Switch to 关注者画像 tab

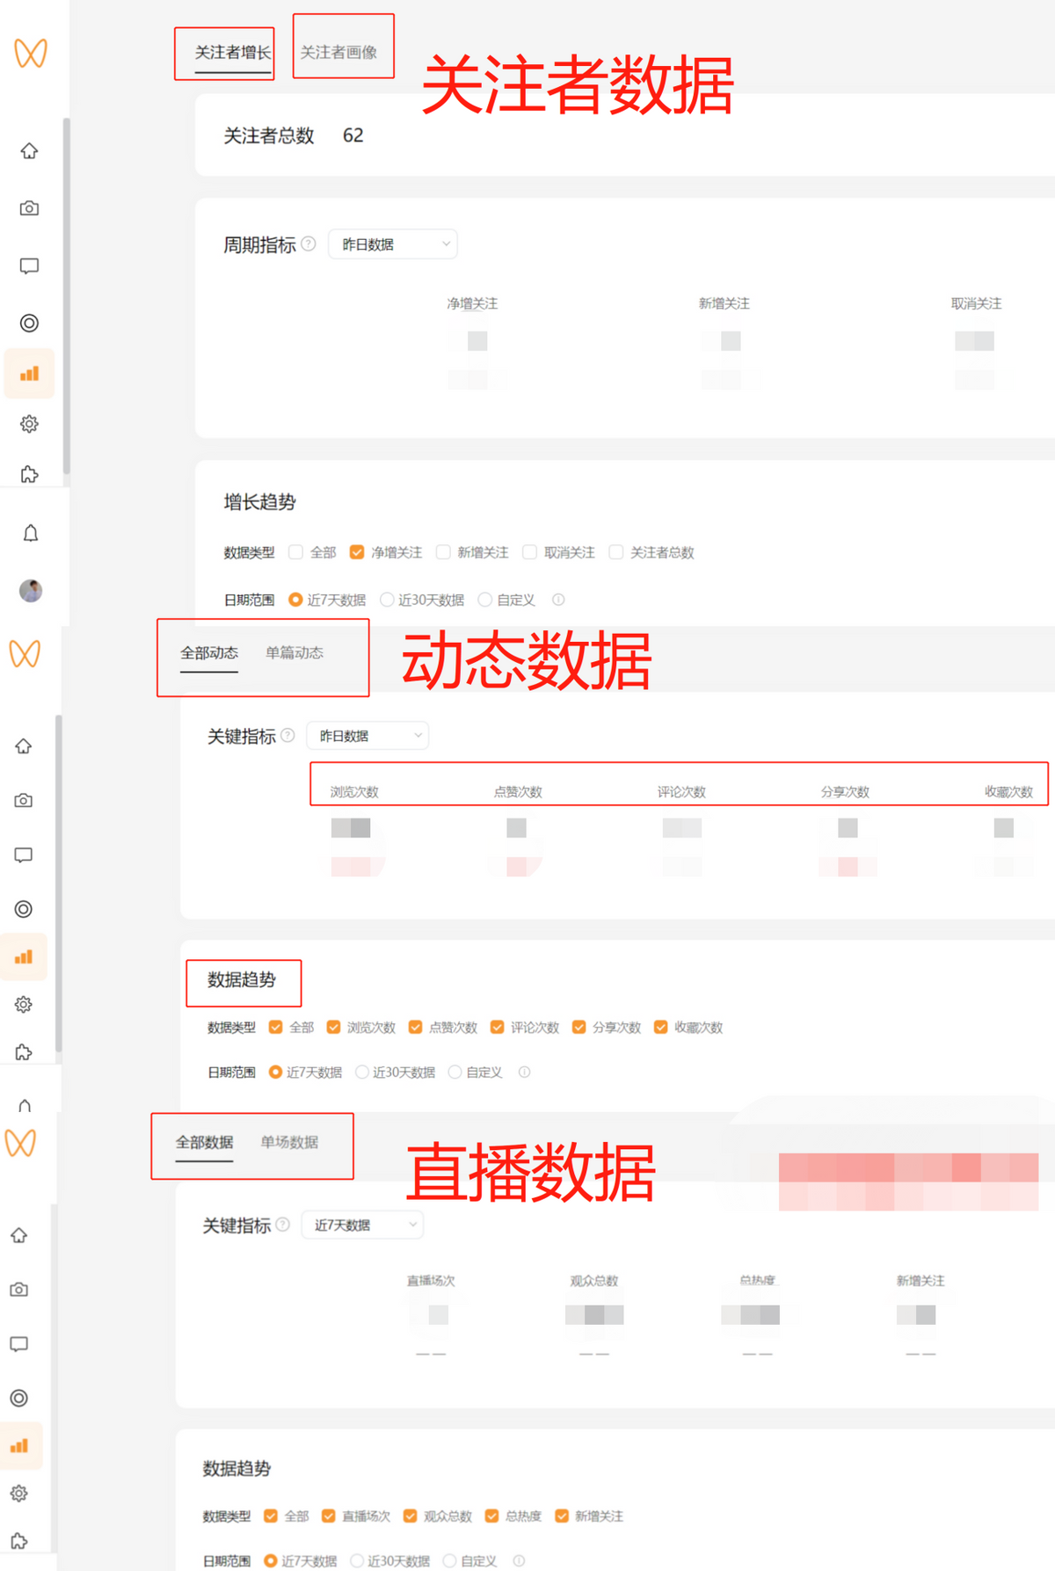coord(338,53)
